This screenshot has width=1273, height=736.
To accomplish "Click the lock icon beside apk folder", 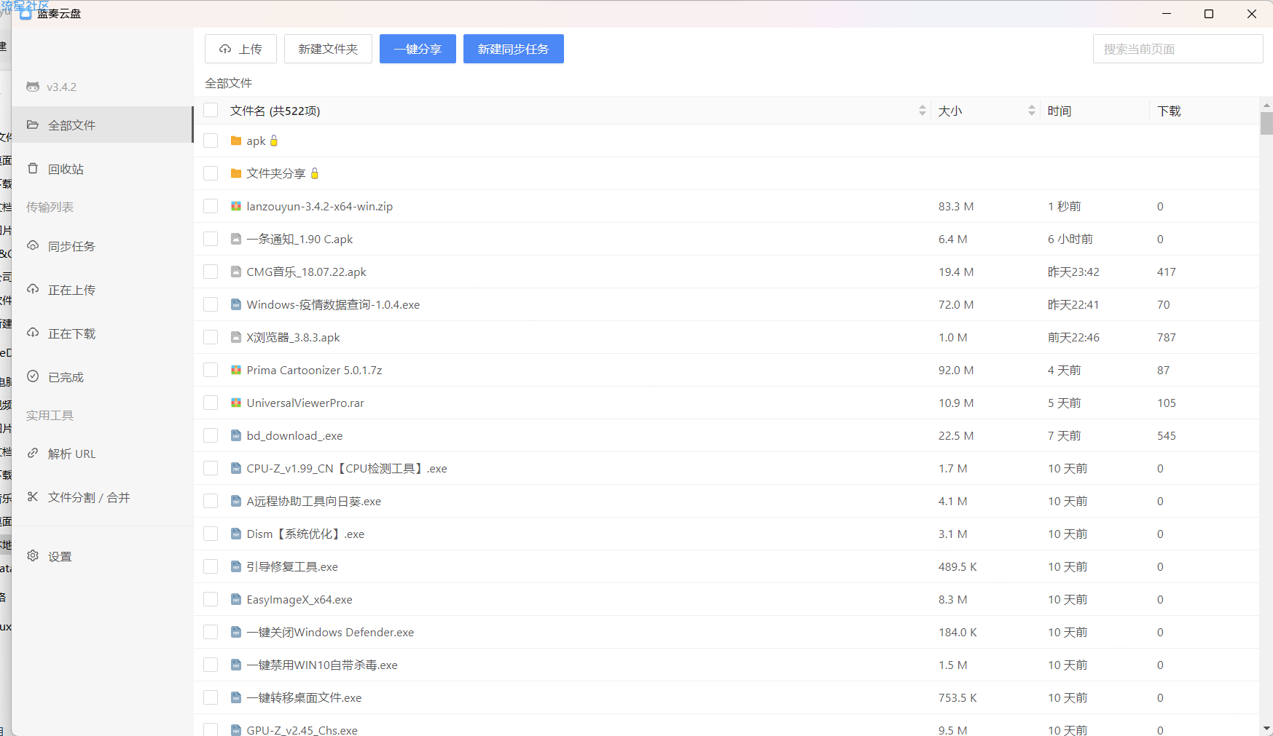I will coord(274,141).
